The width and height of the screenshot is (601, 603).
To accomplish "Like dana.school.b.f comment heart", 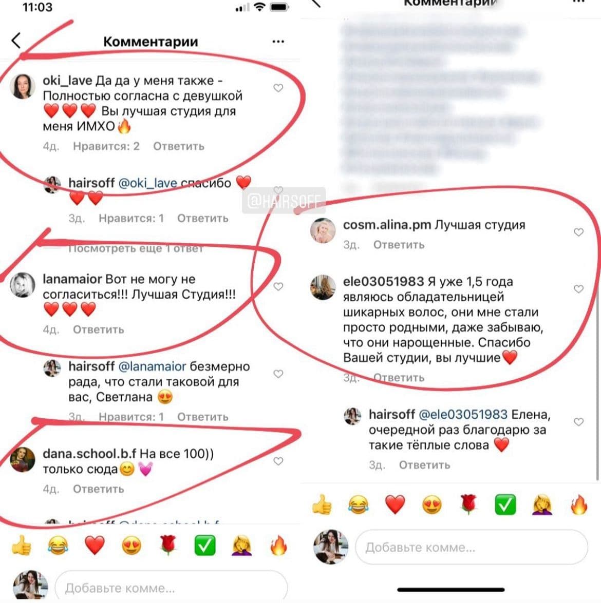I will pyautogui.click(x=278, y=461).
